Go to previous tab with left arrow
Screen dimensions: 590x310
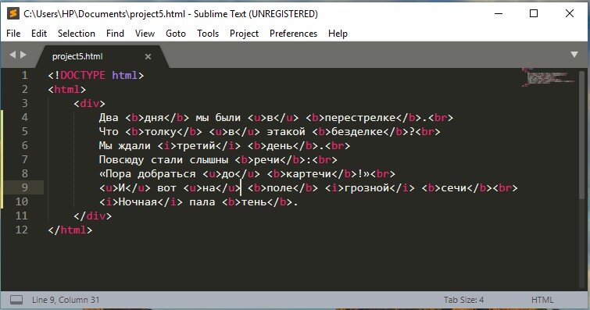(13, 55)
